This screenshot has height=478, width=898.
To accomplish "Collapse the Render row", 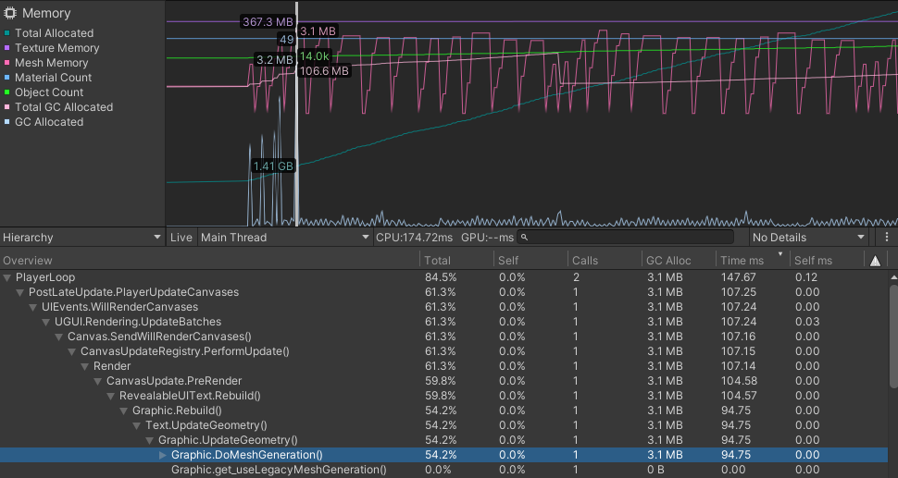I will pyautogui.click(x=85, y=366).
